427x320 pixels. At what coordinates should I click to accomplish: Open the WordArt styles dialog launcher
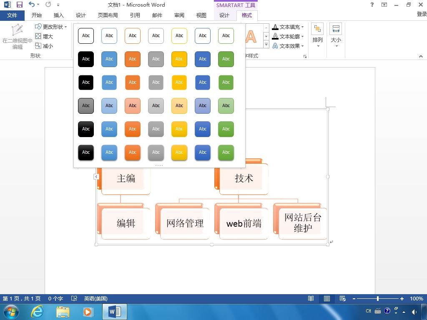(305, 56)
